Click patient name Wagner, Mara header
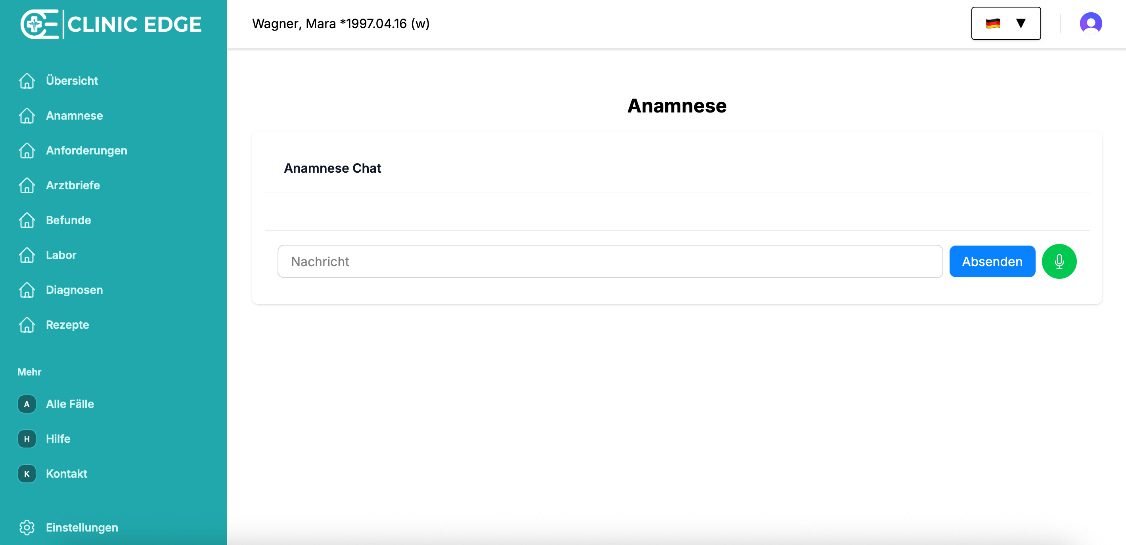 341,24
